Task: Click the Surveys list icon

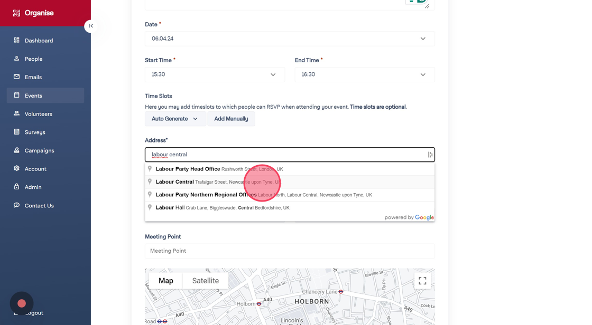Action: click(x=16, y=131)
